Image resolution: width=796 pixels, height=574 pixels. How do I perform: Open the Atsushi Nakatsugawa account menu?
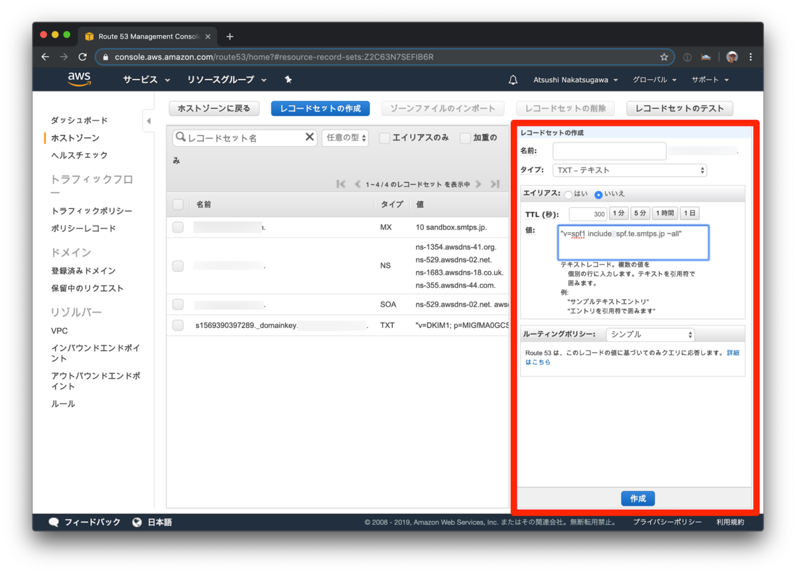coord(576,80)
